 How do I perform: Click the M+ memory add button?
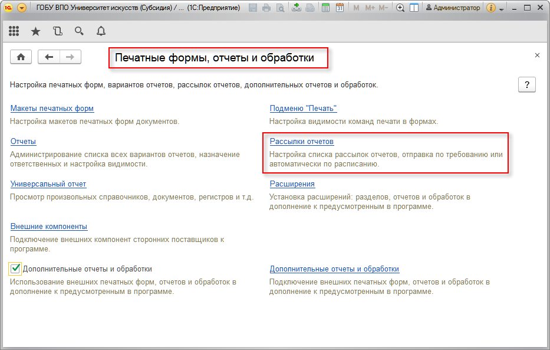[x=370, y=8]
